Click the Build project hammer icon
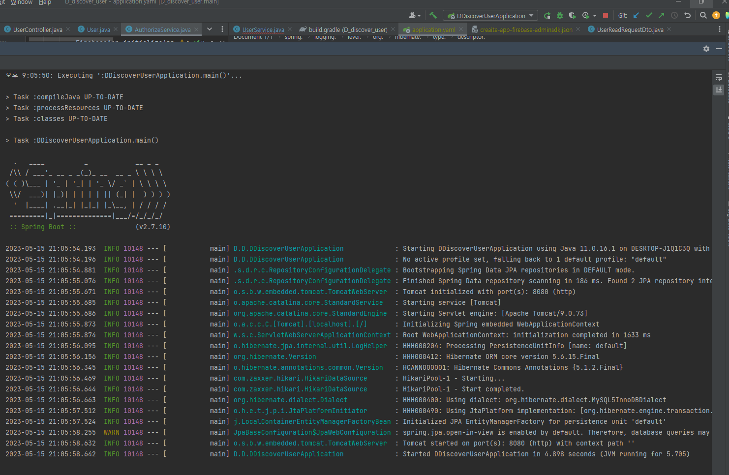This screenshot has height=475, width=729. [433, 16]
